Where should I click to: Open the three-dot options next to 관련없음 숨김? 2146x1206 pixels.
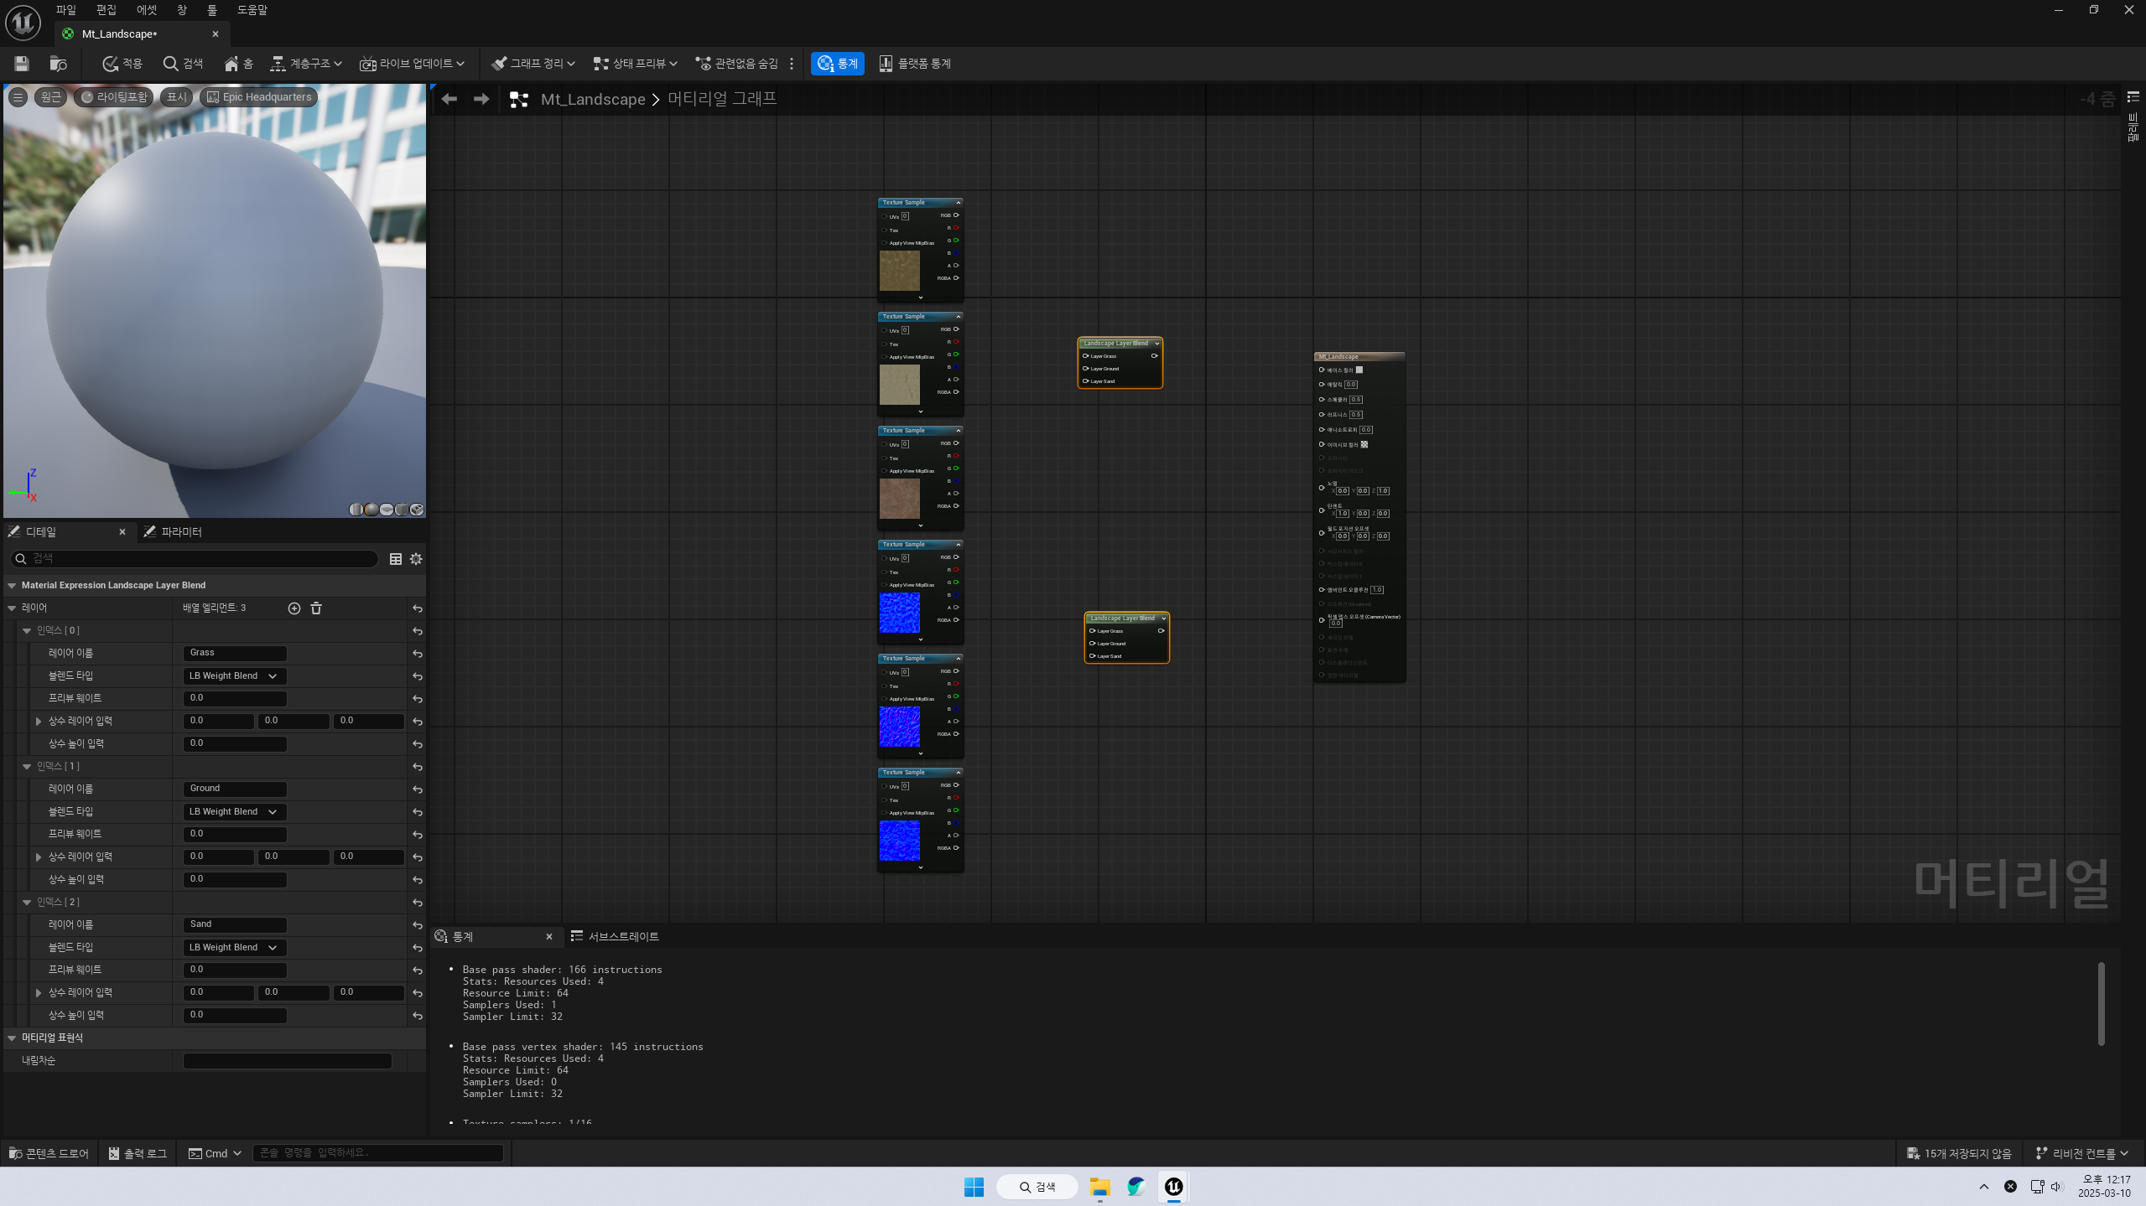[x=792, y=64]
